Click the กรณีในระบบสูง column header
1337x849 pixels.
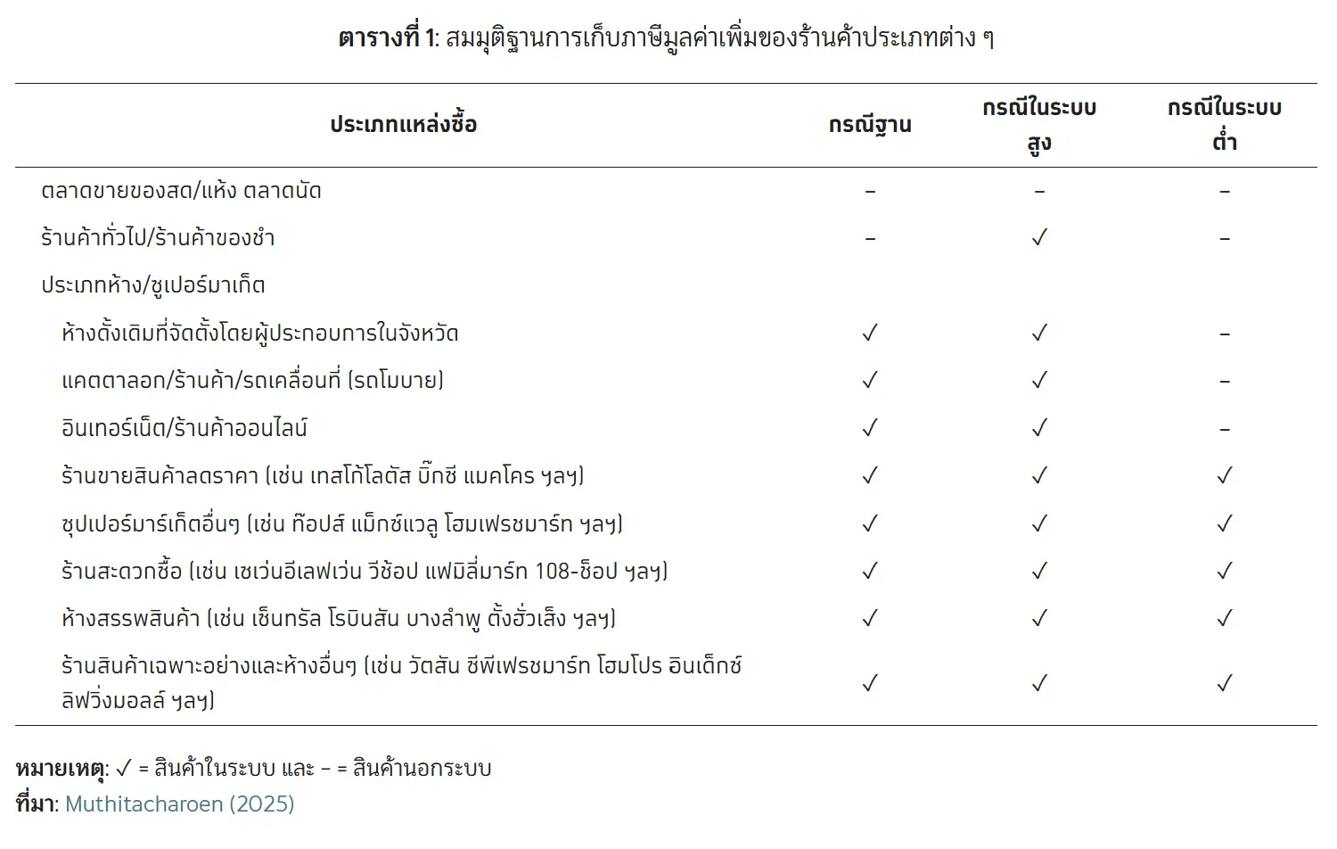1039,125
